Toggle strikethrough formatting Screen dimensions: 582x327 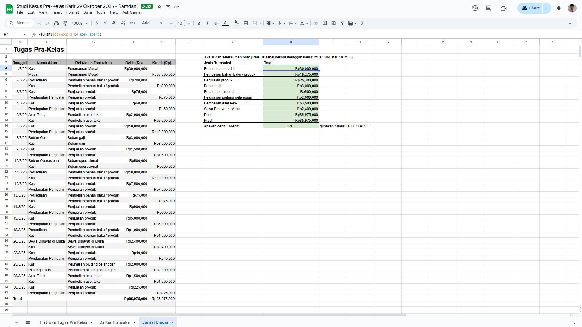216,23
